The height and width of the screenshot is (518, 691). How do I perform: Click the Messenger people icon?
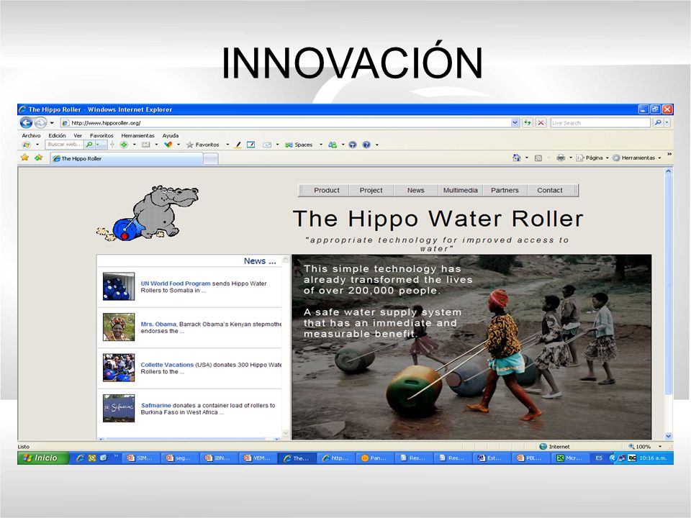(333, 145)
